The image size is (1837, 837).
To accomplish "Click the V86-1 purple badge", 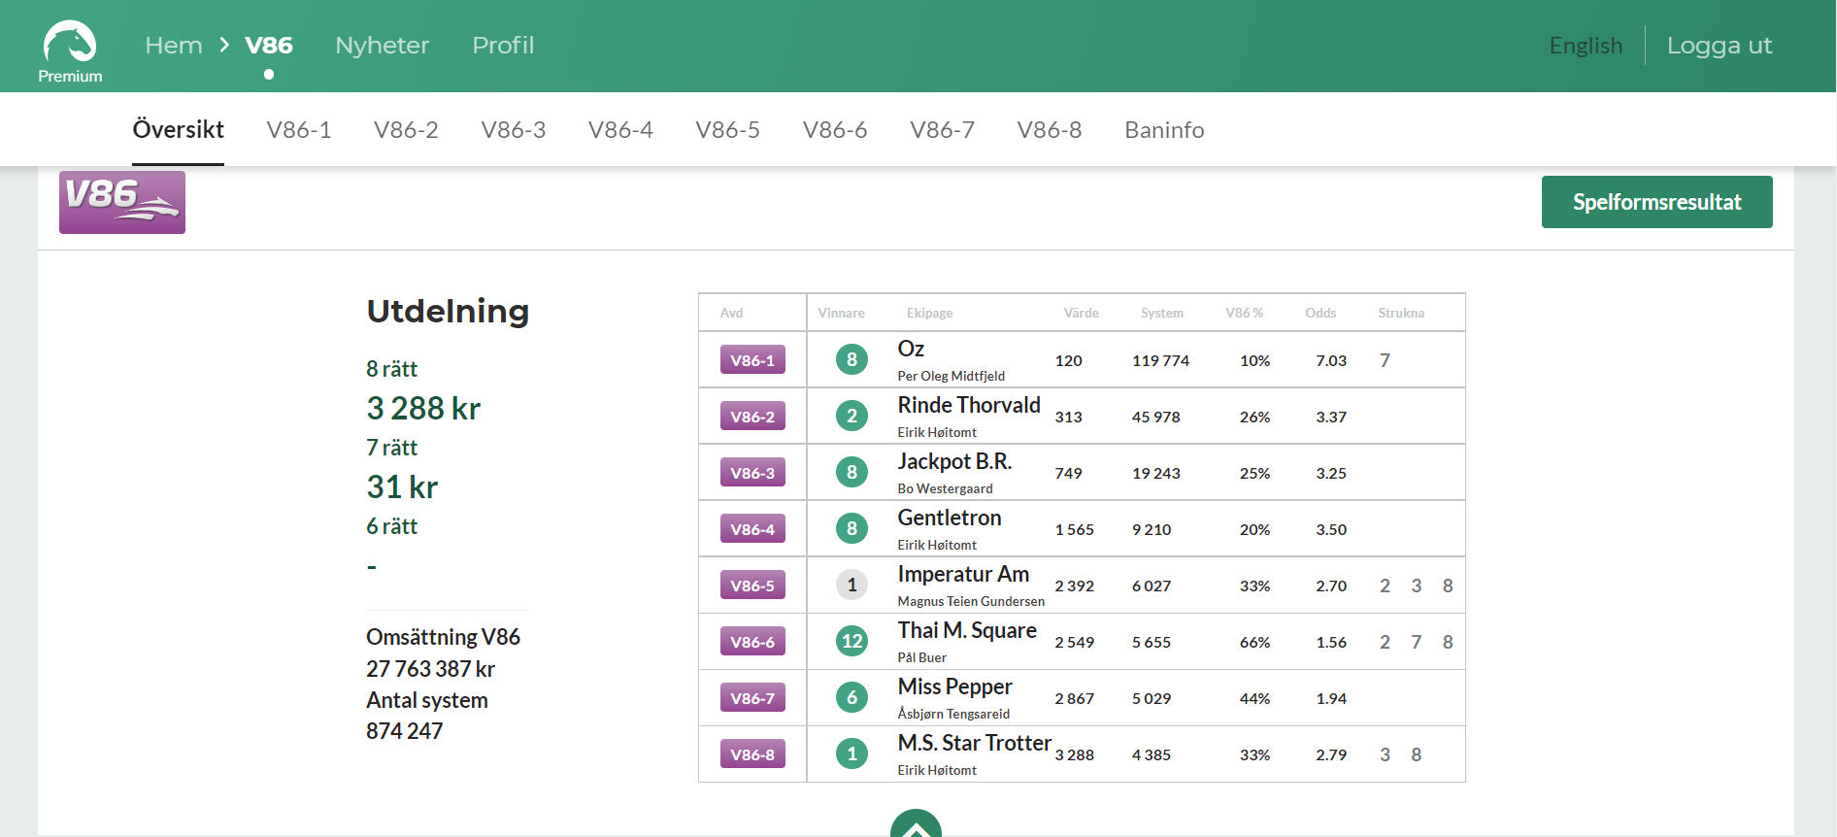I will click(752, 360).
